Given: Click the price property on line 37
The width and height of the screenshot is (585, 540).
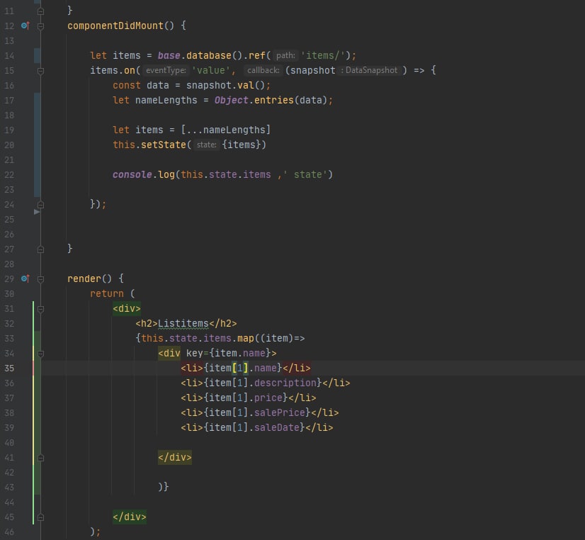Looking at the screenshot, I should point(268,398).
